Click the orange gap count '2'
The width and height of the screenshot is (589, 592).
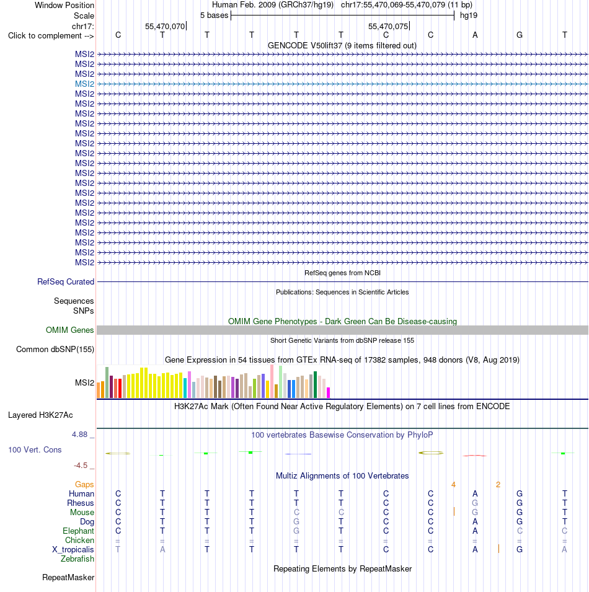click(x=498, y=484)
